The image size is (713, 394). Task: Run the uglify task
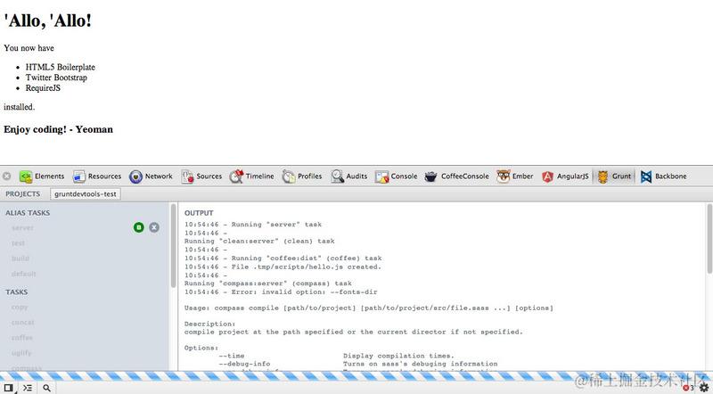(21, 353)
